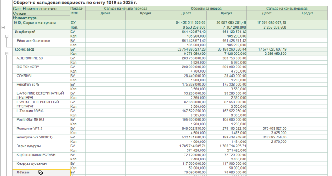Viewport: 332px width, 176px height.
Task: Collapse the Инкубаторий warehouse group
Action: tap(7, 36)
